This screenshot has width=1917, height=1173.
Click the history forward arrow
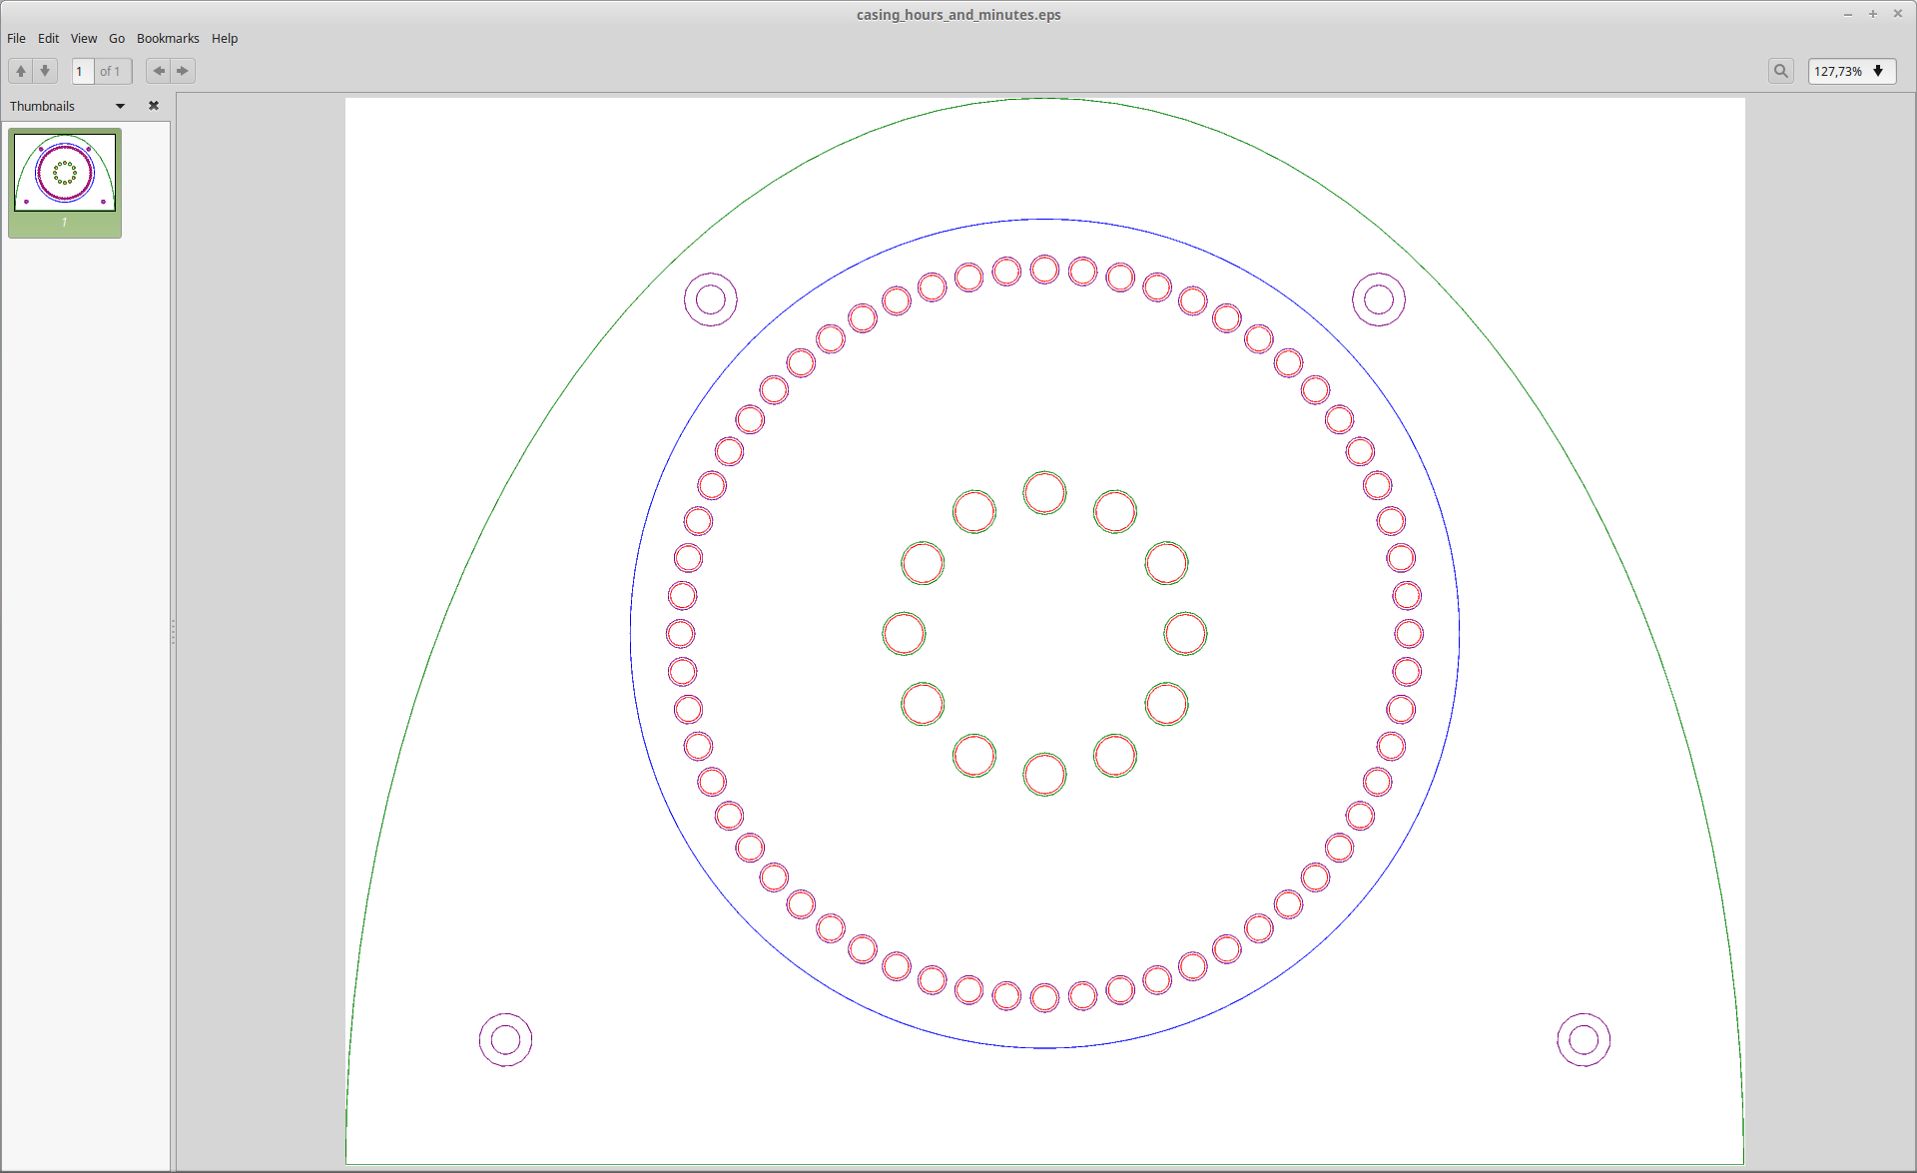point(183,71)
